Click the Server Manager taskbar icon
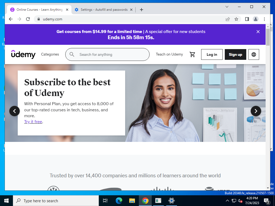Image resolution: width=275 pixels, height=206 pixels. click(x=158, y=201)
